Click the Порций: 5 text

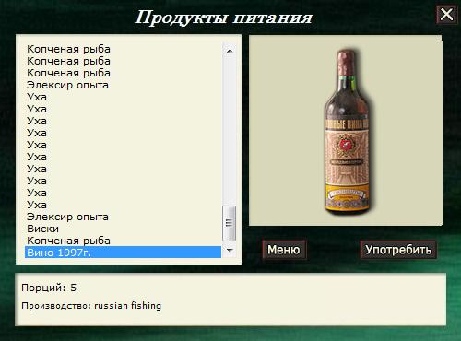pos(49,288)
